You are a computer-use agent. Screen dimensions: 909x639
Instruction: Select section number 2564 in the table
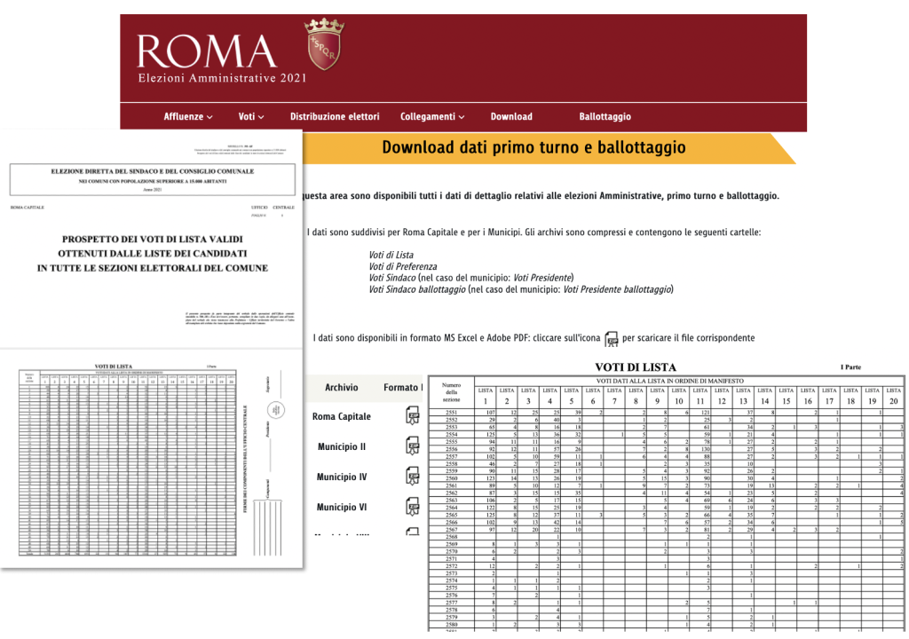coord(451,508)
